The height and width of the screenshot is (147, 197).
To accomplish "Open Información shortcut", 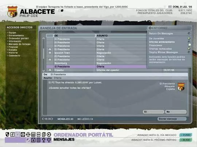I will [x=15, y=41].
